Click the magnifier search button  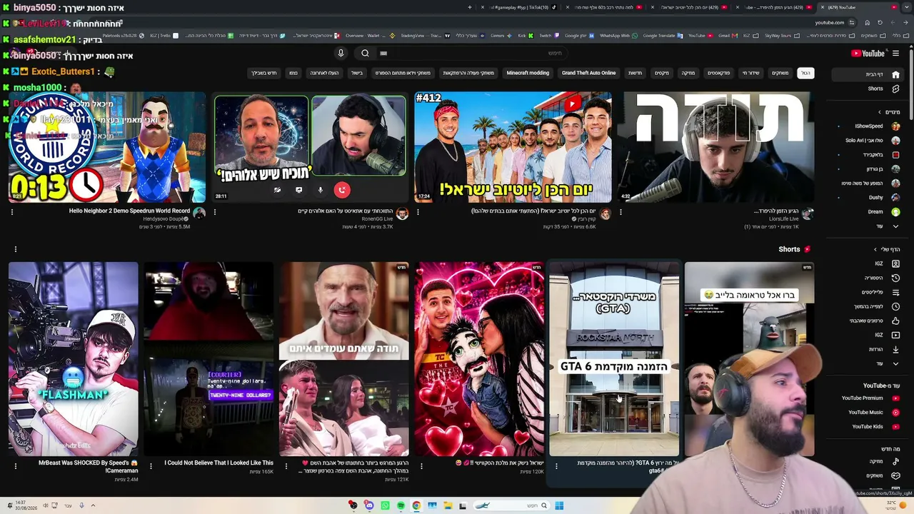[365, 53]
